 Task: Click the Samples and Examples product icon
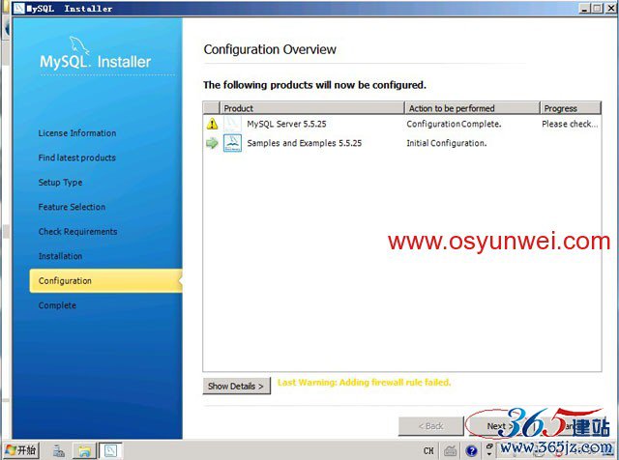(232, 143)
